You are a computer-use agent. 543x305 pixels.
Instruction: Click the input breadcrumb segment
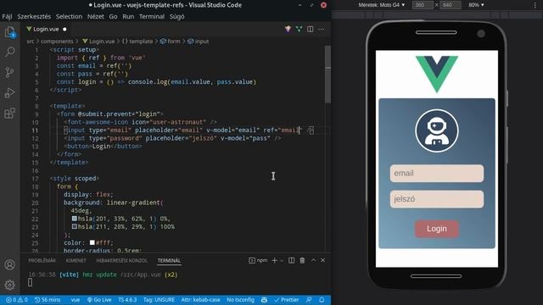[199, 42]
